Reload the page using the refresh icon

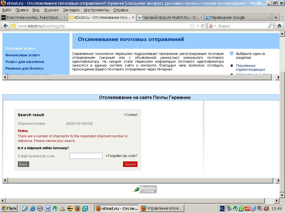(203, 26)
